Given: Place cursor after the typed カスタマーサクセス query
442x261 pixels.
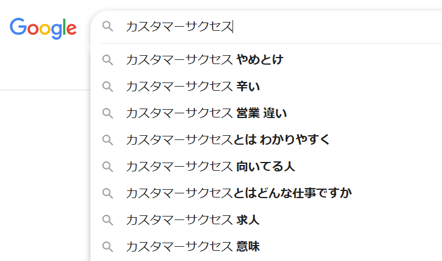Looking at the screenshot, I should (233, 27).
